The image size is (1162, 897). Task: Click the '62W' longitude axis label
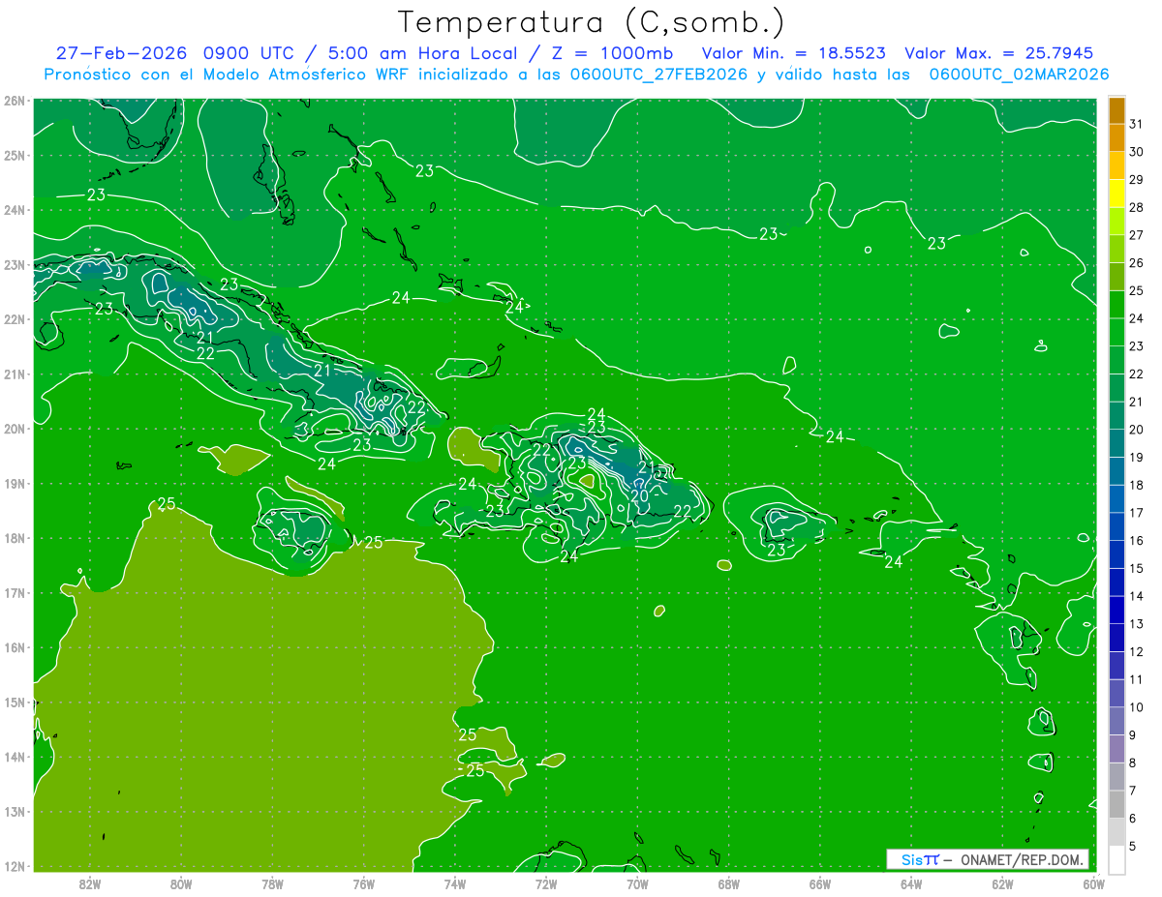coord(1002,883)
